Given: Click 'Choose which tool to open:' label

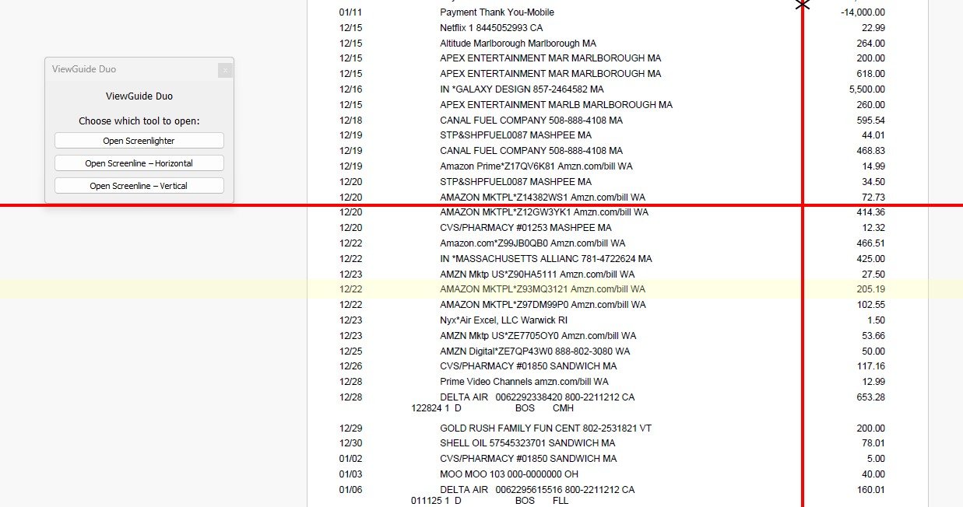Looking at the screenshot, I should pyautogui.click(x=139, y=121).
